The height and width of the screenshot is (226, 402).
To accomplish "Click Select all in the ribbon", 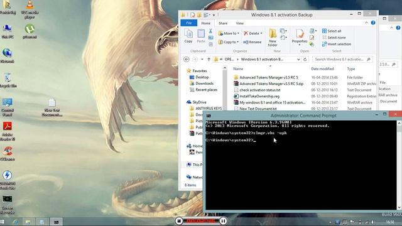I will pyautogui.click(x=332, y=31).
